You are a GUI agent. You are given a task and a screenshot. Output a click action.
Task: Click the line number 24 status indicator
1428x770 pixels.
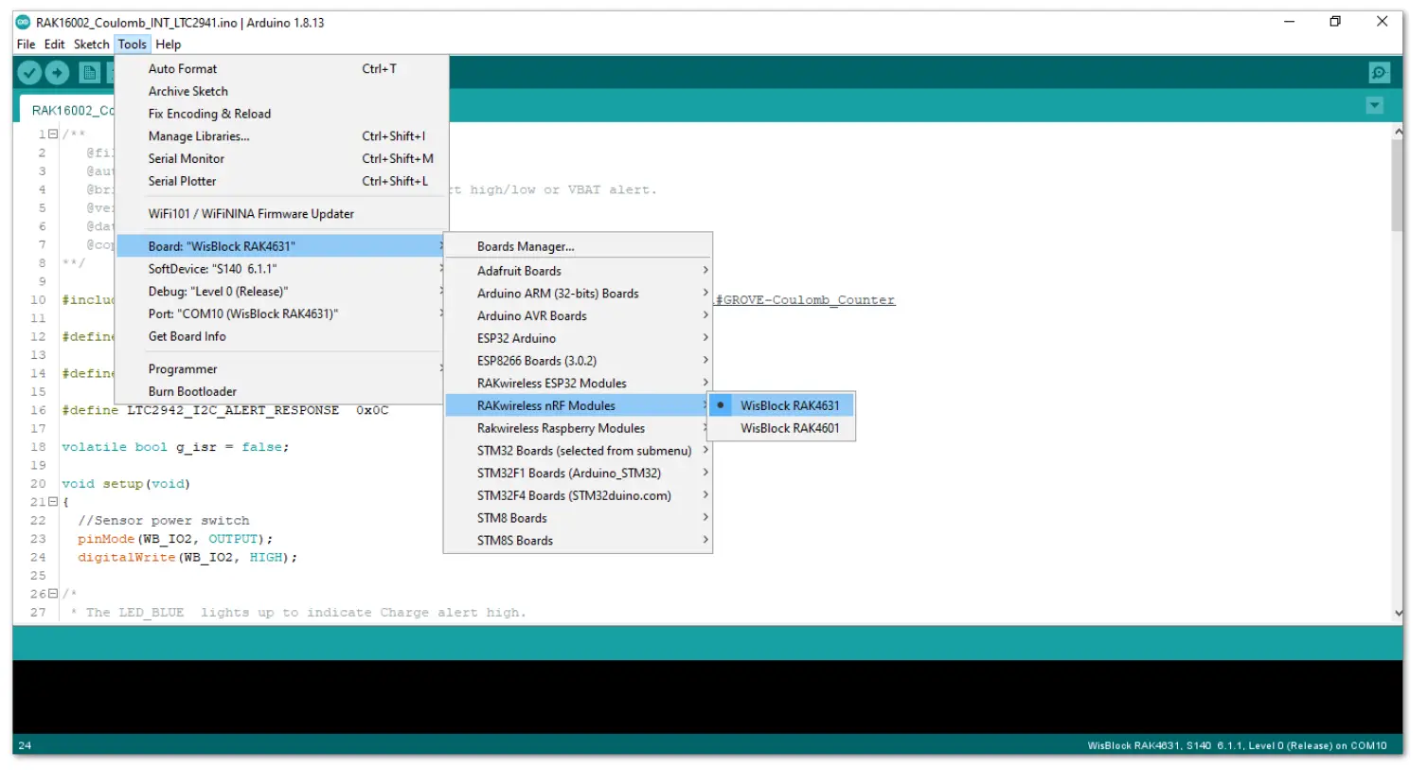pyautogui.click(x=25, y=746)
